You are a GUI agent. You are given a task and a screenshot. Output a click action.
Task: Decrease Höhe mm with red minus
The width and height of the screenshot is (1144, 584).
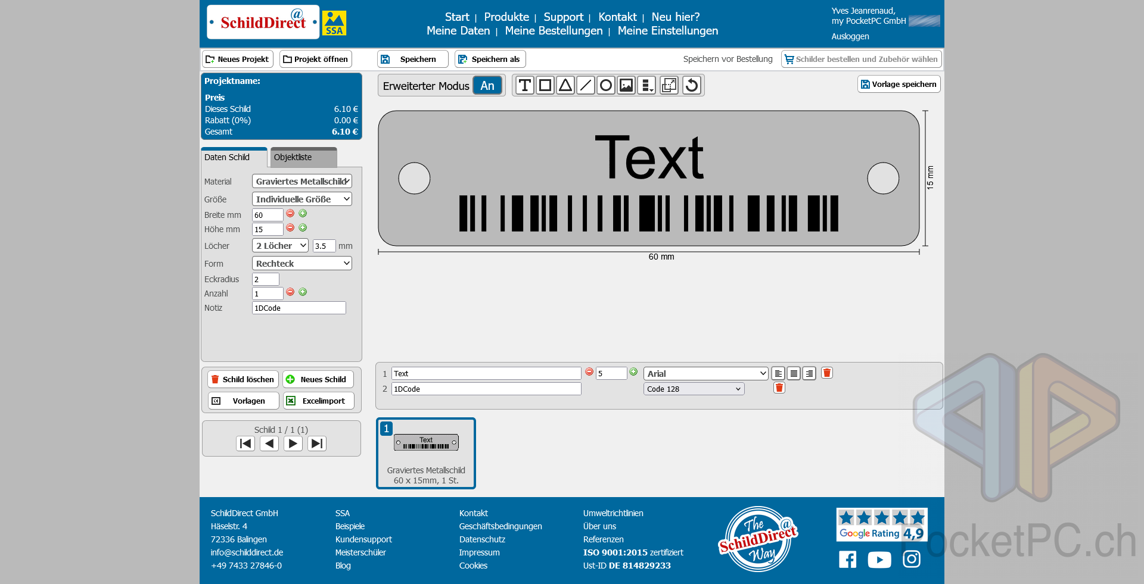(290, 227)
